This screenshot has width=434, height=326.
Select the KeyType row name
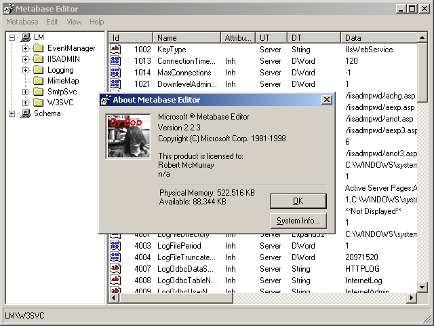coord(172,50)
